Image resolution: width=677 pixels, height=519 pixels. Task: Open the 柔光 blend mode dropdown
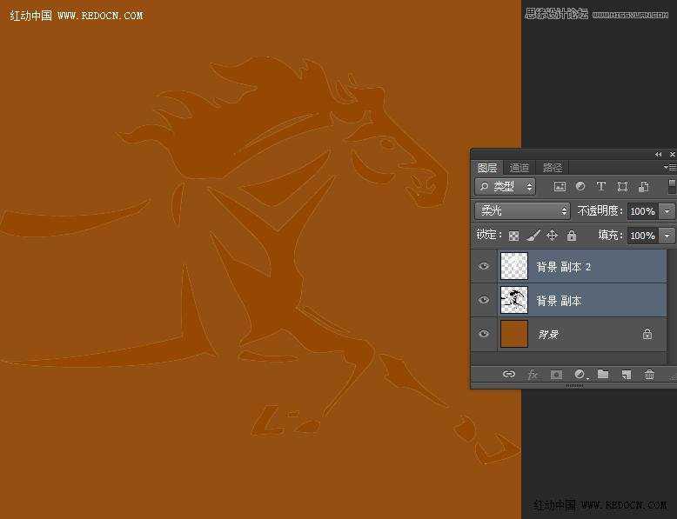point(522,211)
